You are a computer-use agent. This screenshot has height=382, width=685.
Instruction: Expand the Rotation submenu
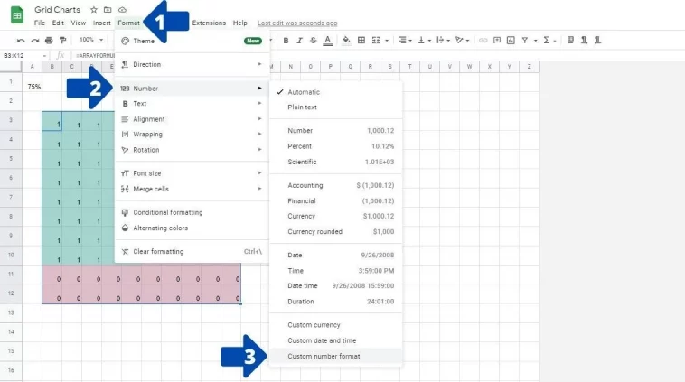pos(192,150)
